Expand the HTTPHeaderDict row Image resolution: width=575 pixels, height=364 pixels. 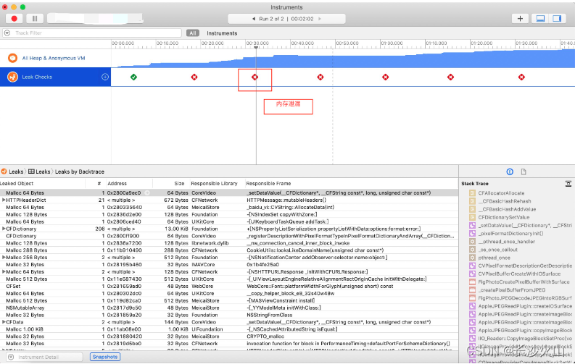[x=4, y=200]
